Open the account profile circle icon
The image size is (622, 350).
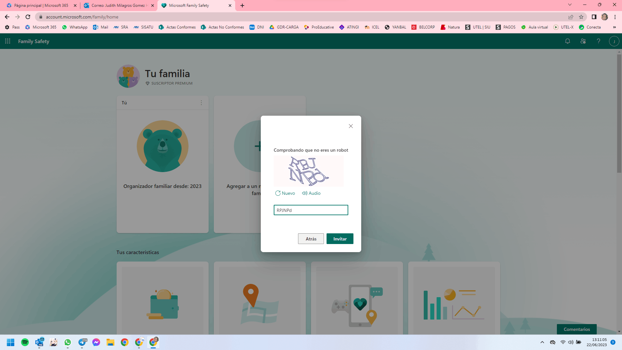pos(614,41)
